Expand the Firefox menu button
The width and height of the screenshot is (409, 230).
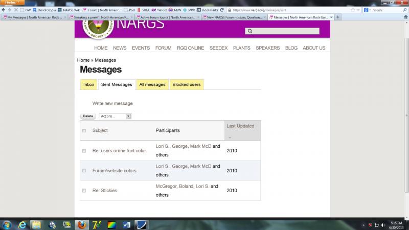click(11, 3)
